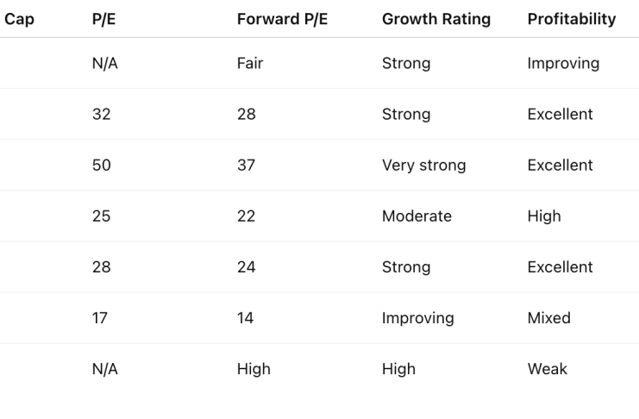Click the Forward P/E value 37

(247, 166)
